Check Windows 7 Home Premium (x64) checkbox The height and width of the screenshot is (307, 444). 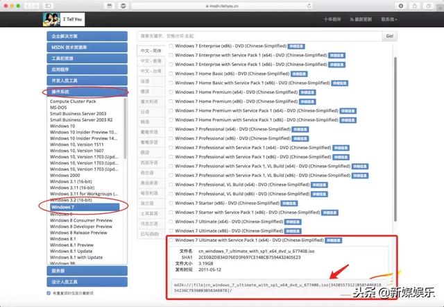point(171,92)
